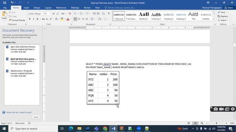The image size is (236, 132).
Task: Open the Paragraph dialog launcher
Action: (110, 24)
